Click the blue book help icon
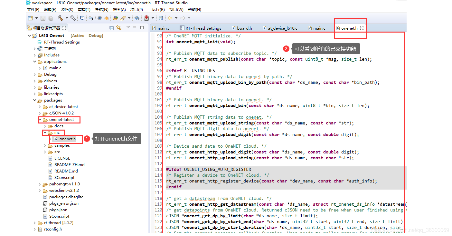 (137, 18)
